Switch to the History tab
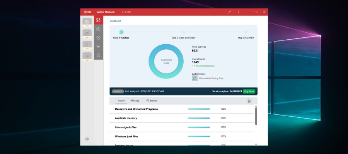 tap(135, 100)
